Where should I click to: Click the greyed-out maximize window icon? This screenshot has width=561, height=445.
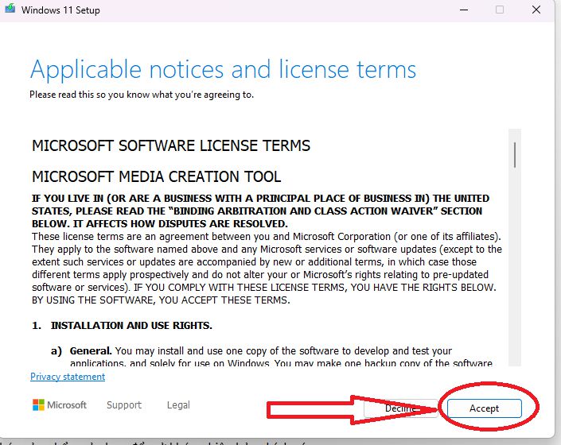click(500, 10)
